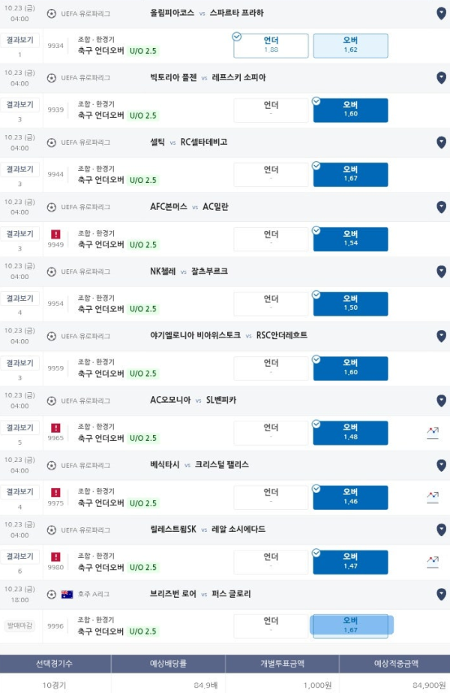Click red alert icon for game 9980
This screenshot has height=693, width=450.
click(55, 556)
